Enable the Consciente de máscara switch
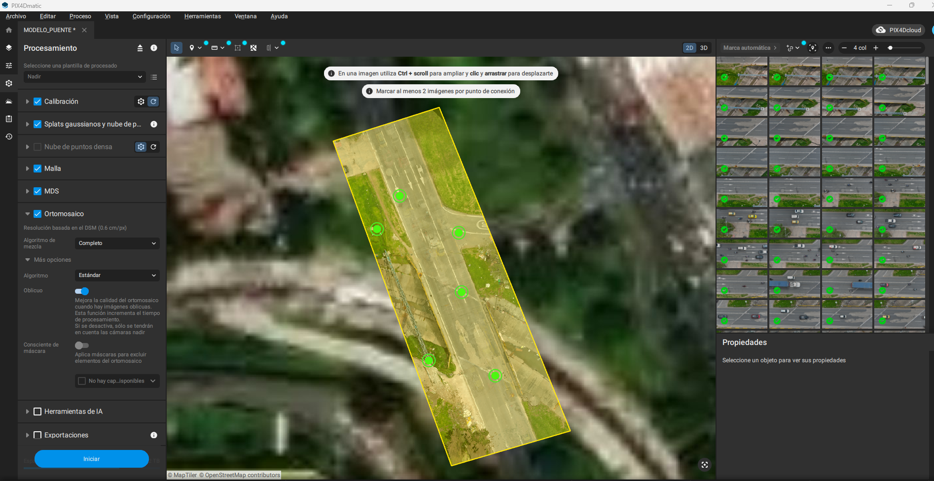 (82, 345)
